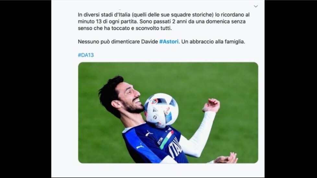Click the phrase "minuto 13 di ogni partita"
Viewport: 317px width, 178px height.
click(108, 21)
